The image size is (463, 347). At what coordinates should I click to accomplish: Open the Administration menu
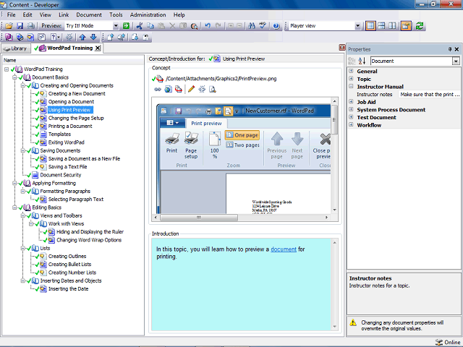tap(148, 14)
